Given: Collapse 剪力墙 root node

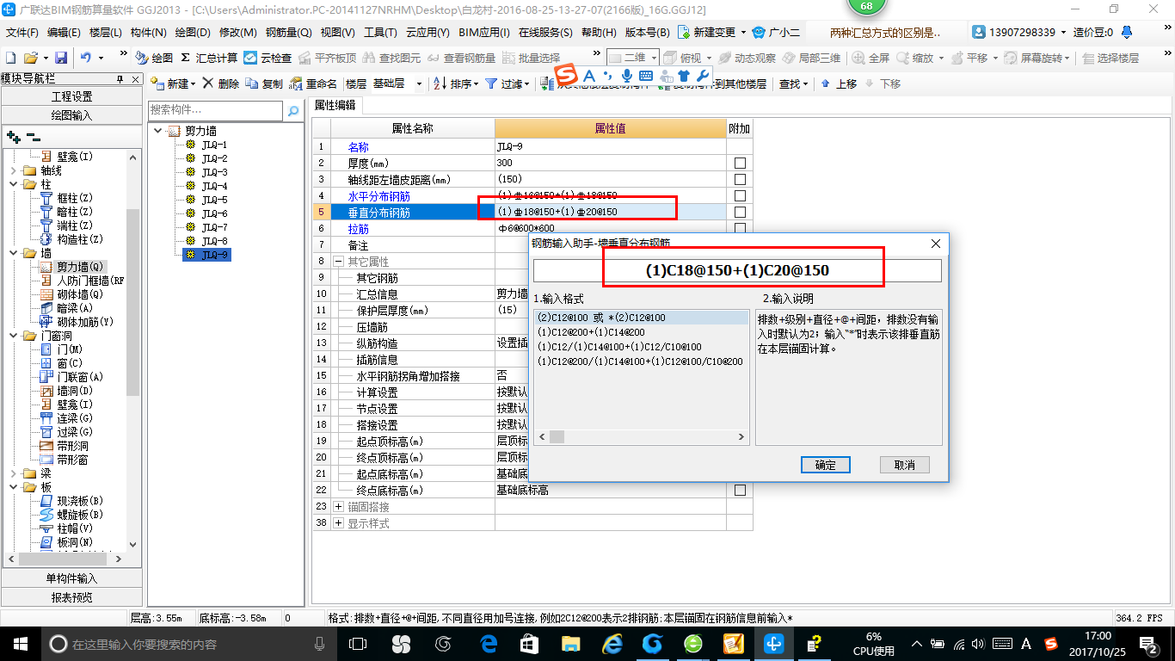Looking at the screenshot, I should (158, 131).
